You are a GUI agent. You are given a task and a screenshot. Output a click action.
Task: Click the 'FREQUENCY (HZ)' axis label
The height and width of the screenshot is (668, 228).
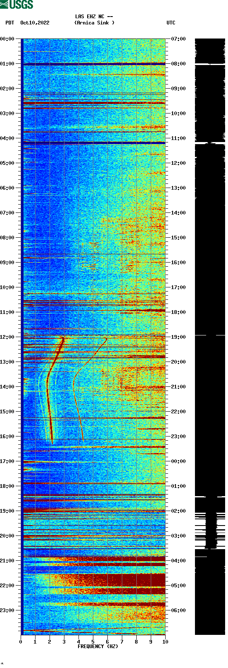click(x=98, y=646)
